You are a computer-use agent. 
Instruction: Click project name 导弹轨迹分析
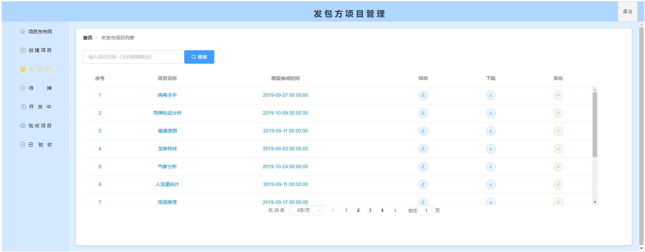(167, 113)
